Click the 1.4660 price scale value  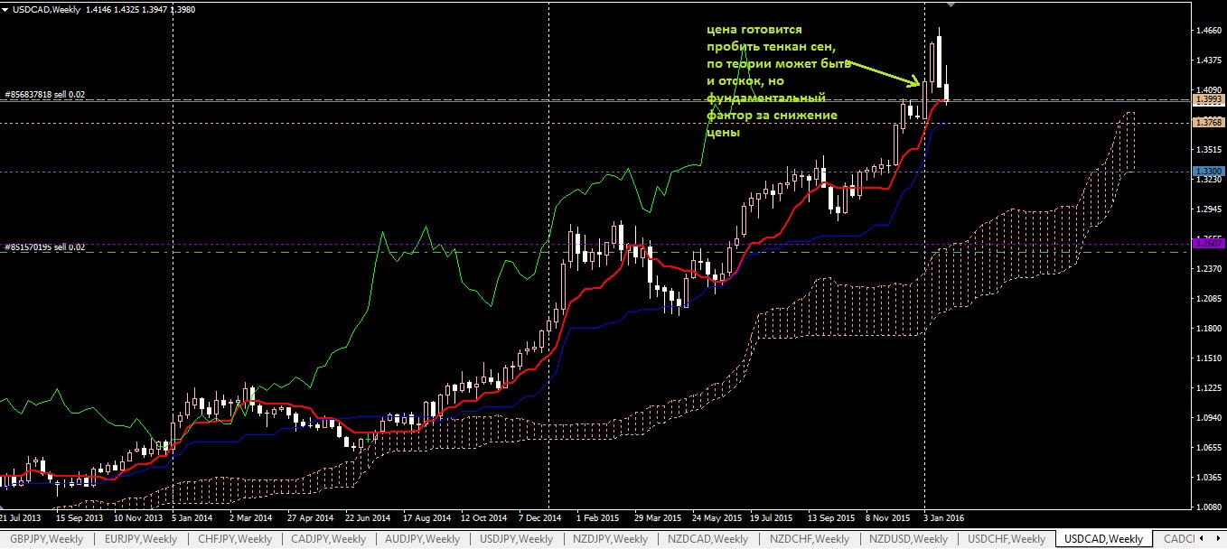point(1208,31)
